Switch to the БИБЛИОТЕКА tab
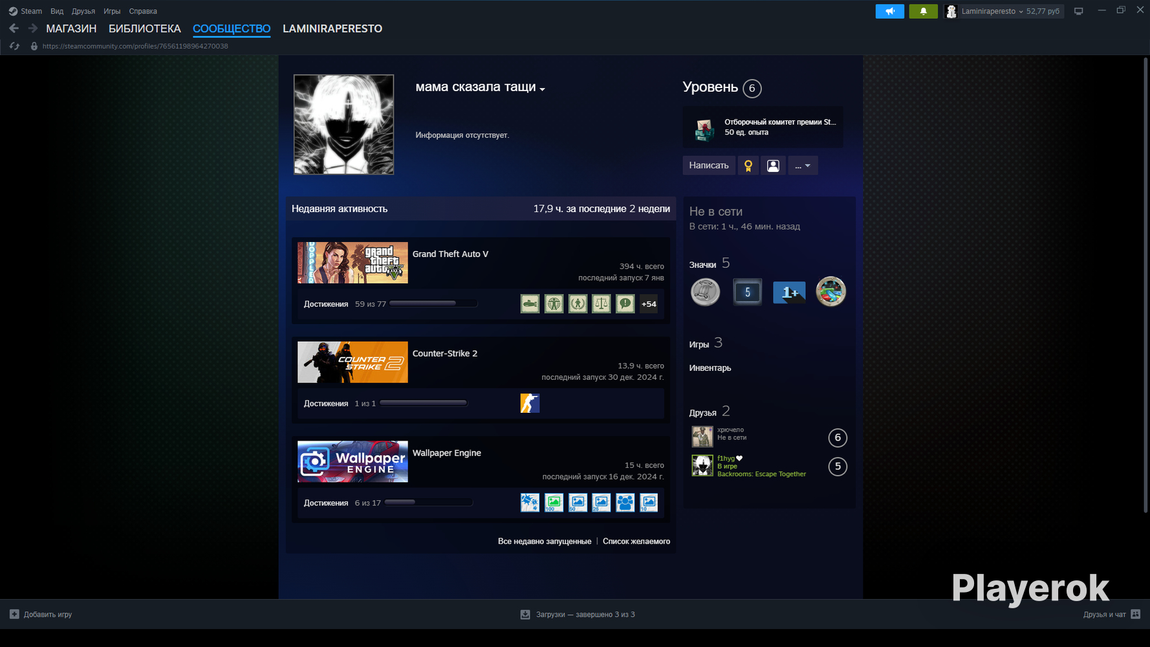The height and width of the screenshot is (647, 1150). (145, 28)
